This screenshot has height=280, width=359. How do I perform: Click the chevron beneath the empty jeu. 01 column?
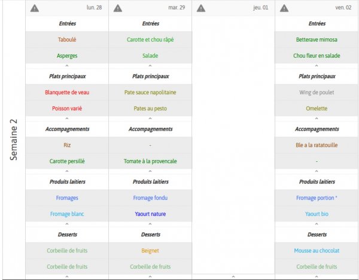[x=233, y=276]
